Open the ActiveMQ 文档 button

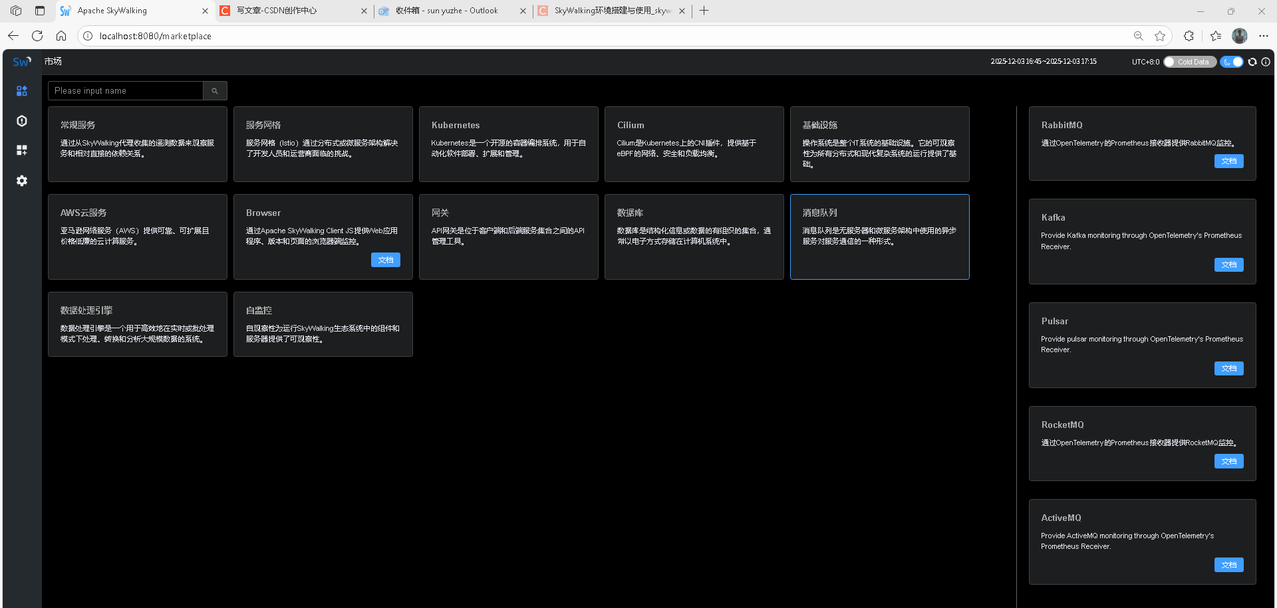point(1229,565)
